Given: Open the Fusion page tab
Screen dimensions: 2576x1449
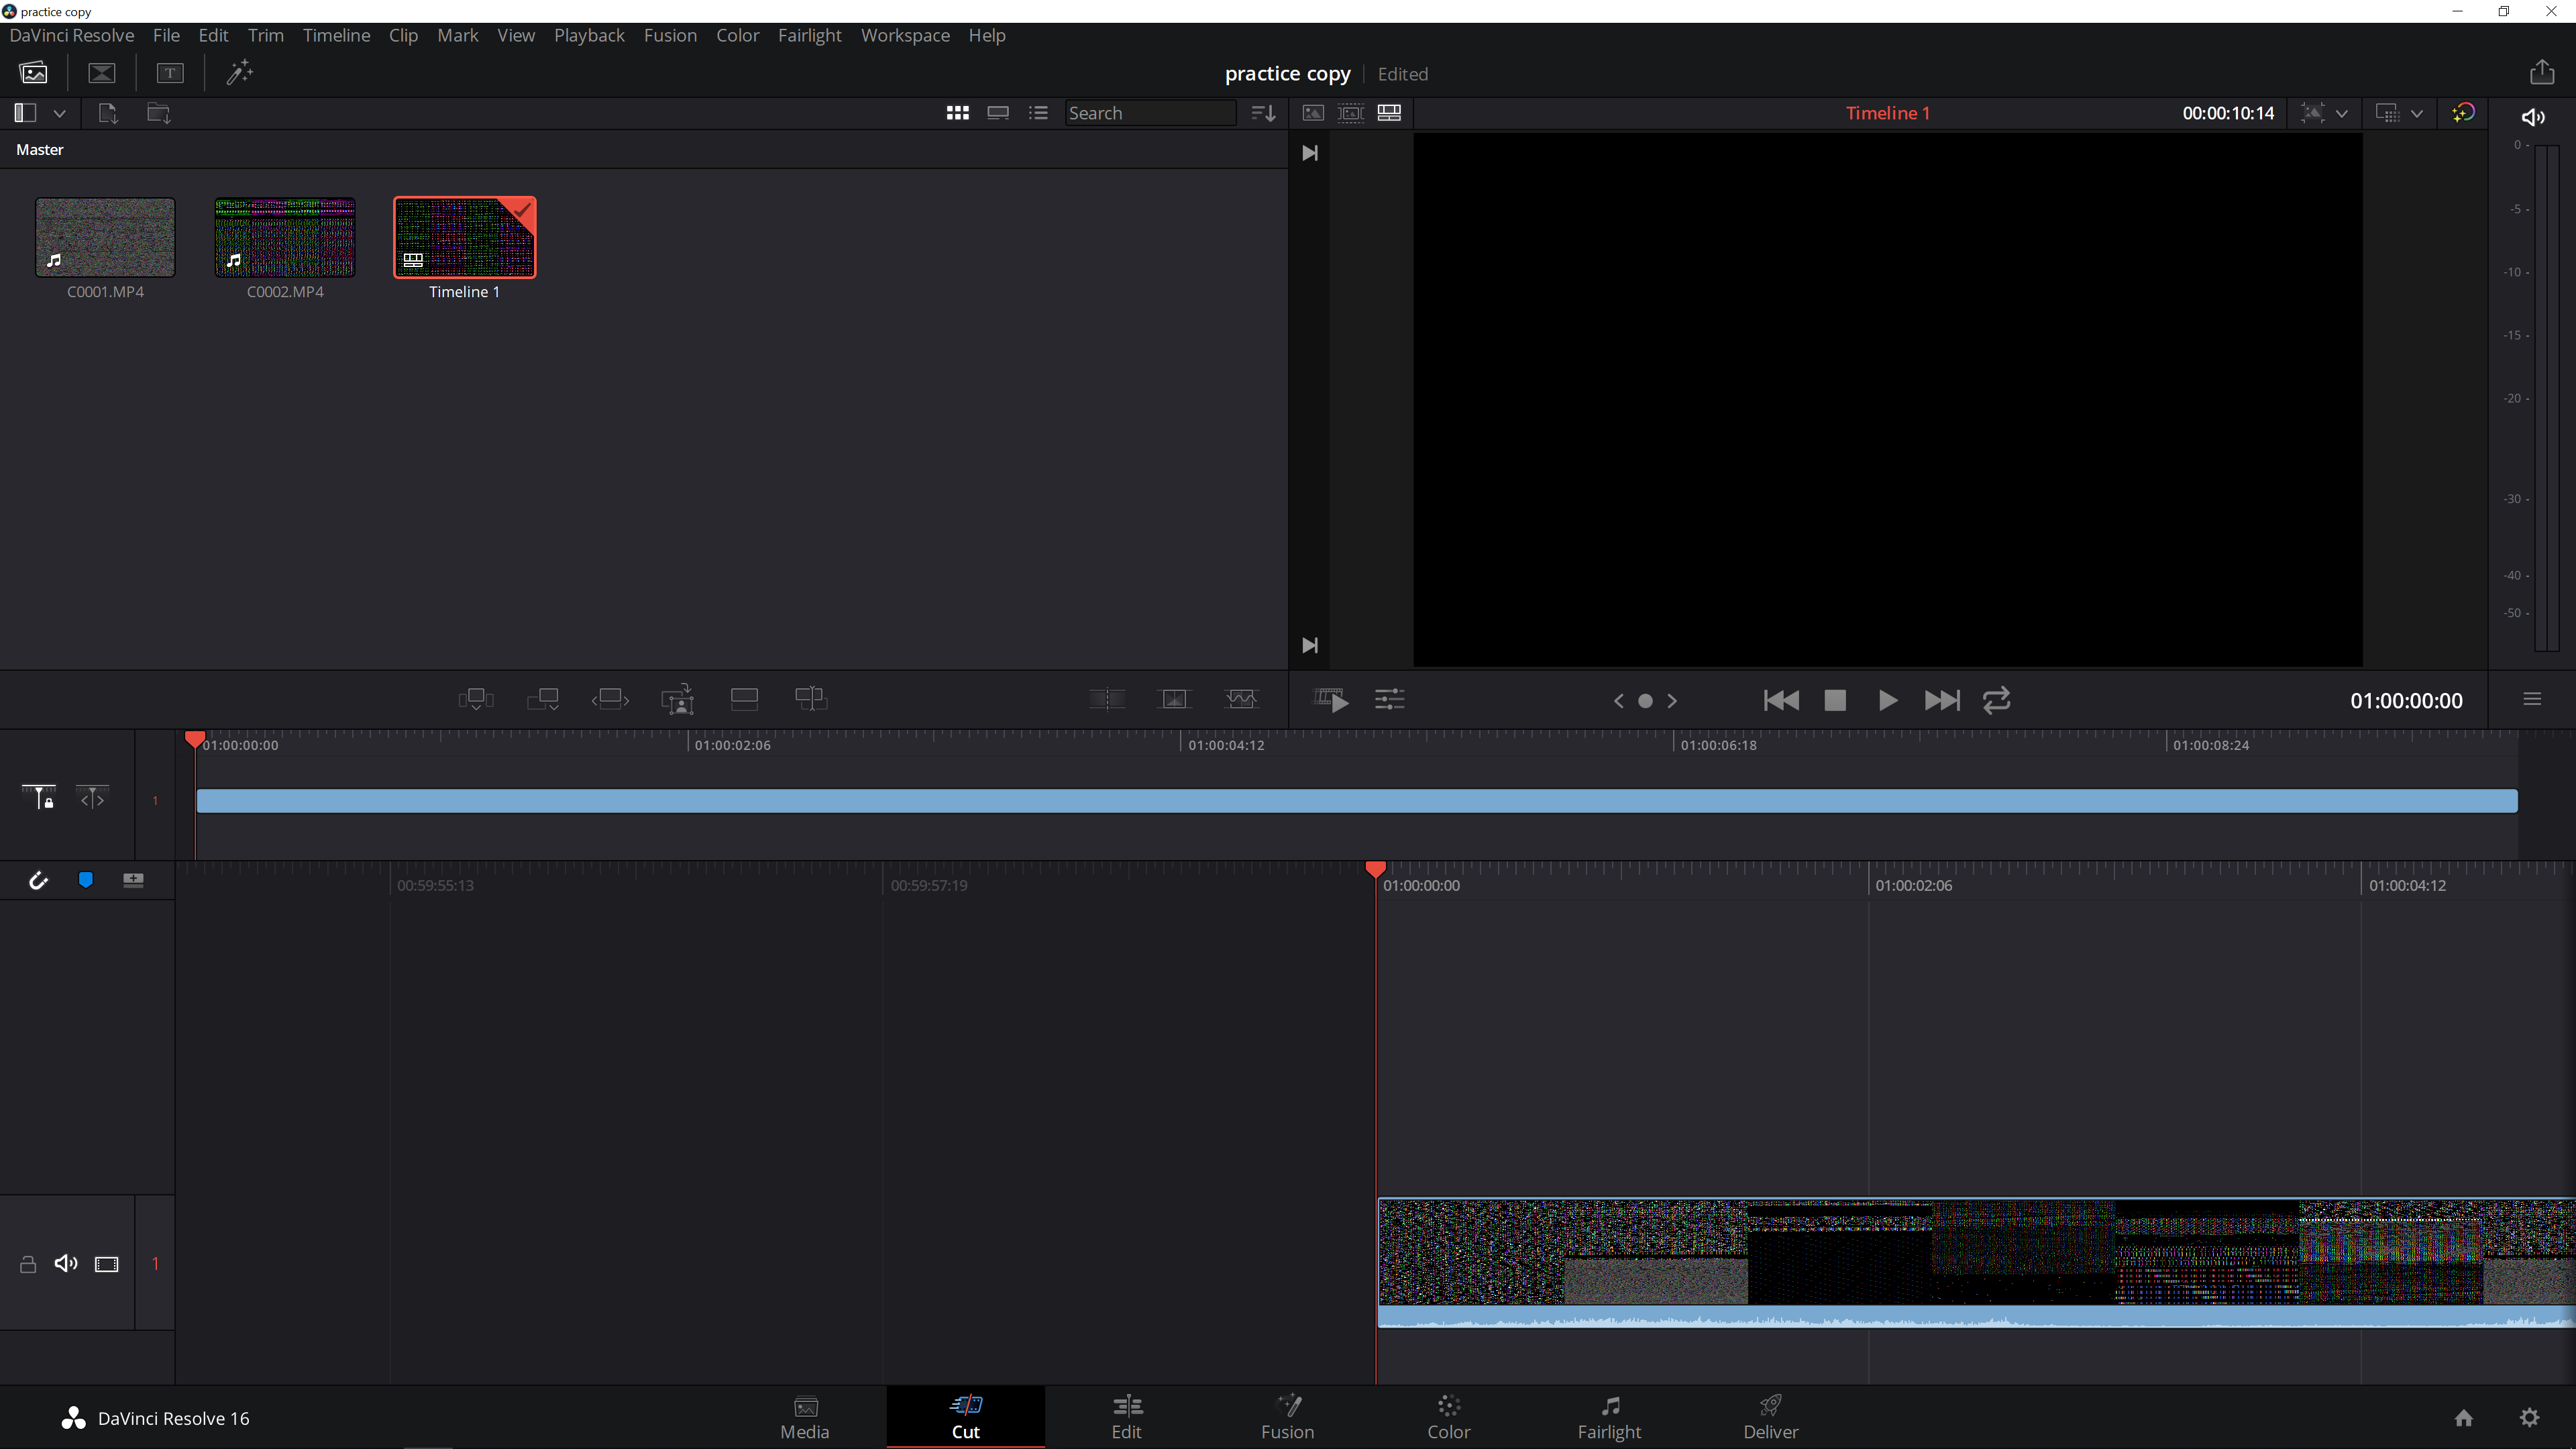Looking at the screenshot, I should tap(1288, 1417).
